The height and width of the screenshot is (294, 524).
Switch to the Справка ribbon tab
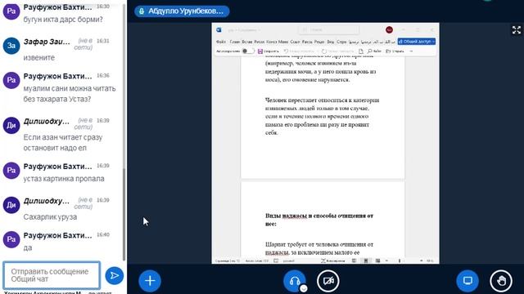(341, 42)
